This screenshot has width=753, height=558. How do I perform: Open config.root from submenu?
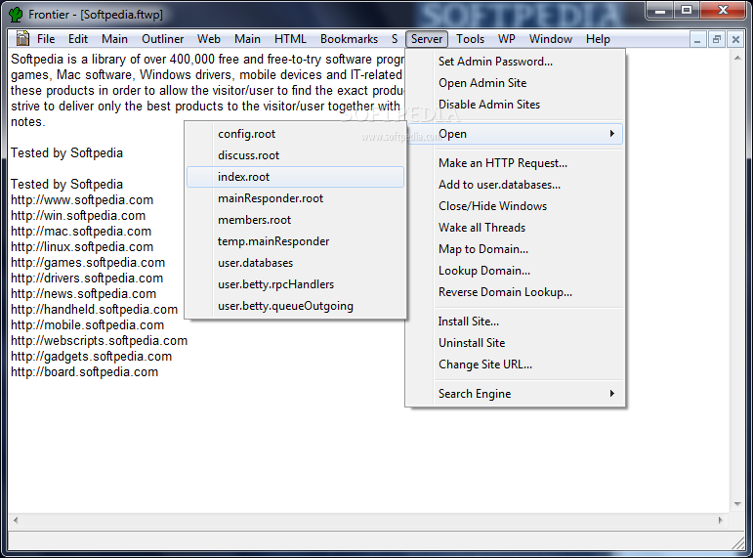click(295, 134)
